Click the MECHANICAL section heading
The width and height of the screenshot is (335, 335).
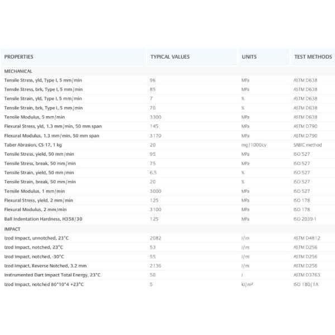click(x=18, y=71)
